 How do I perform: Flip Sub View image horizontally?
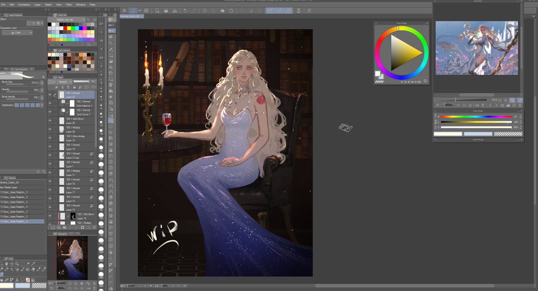point(477,105)
